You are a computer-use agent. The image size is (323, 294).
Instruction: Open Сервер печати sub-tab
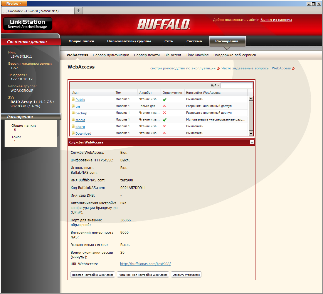click(147, 55)
